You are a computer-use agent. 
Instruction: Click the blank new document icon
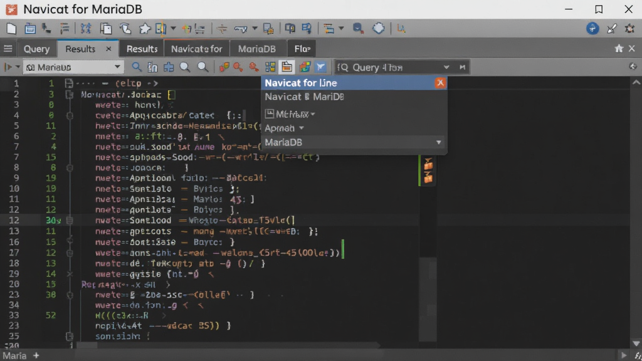point(11,29)
